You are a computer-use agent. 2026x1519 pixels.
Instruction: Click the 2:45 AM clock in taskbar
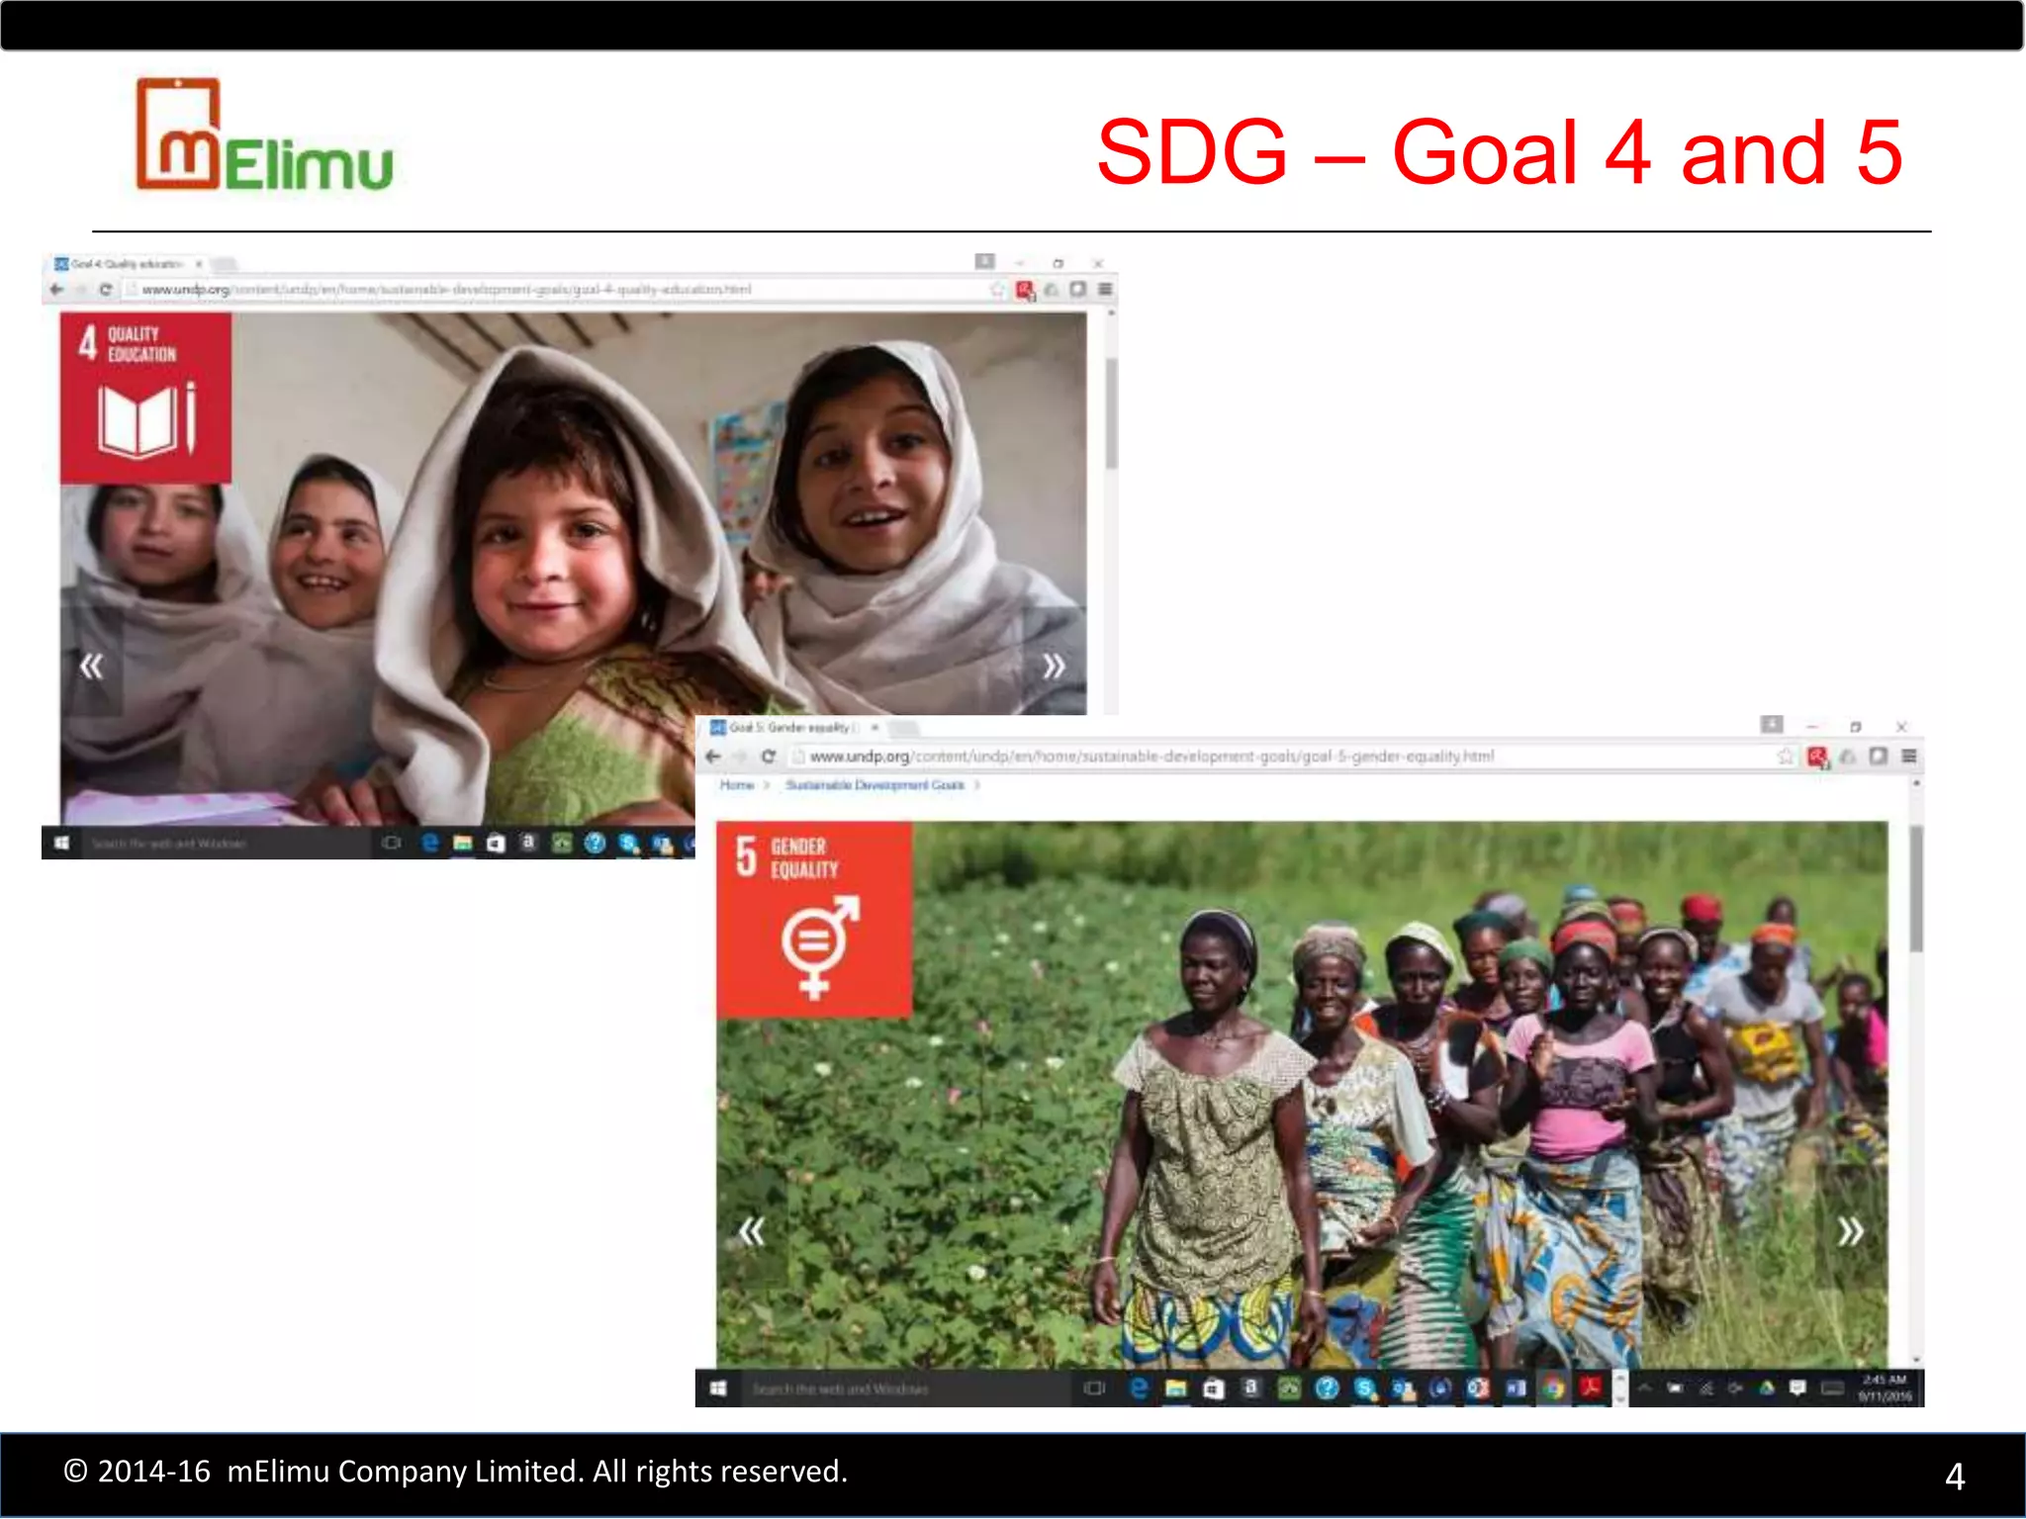1885,1388
